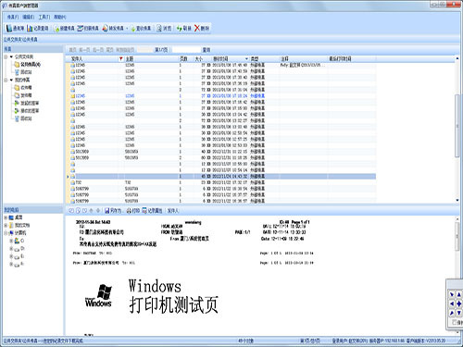The width and height of the screenshot is (463, 347).
Task: Click the first page pager link
Action: click(x=72, y=50)
